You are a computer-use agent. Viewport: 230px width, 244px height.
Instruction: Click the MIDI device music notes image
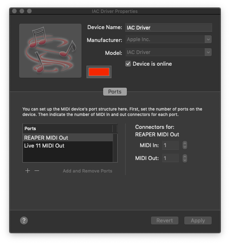click(50, 51)
